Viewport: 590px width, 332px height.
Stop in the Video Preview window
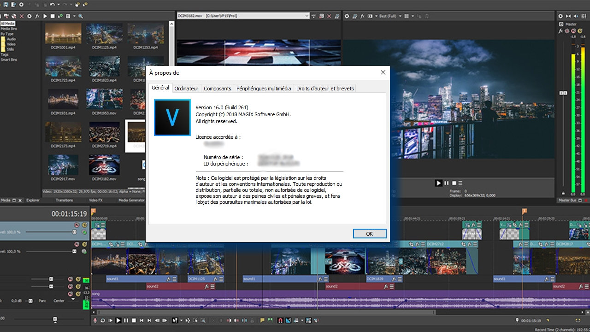click(454, 183)
